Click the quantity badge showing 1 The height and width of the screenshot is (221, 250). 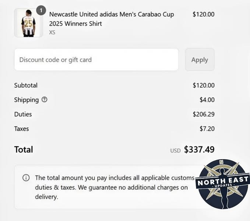point(41,11)
